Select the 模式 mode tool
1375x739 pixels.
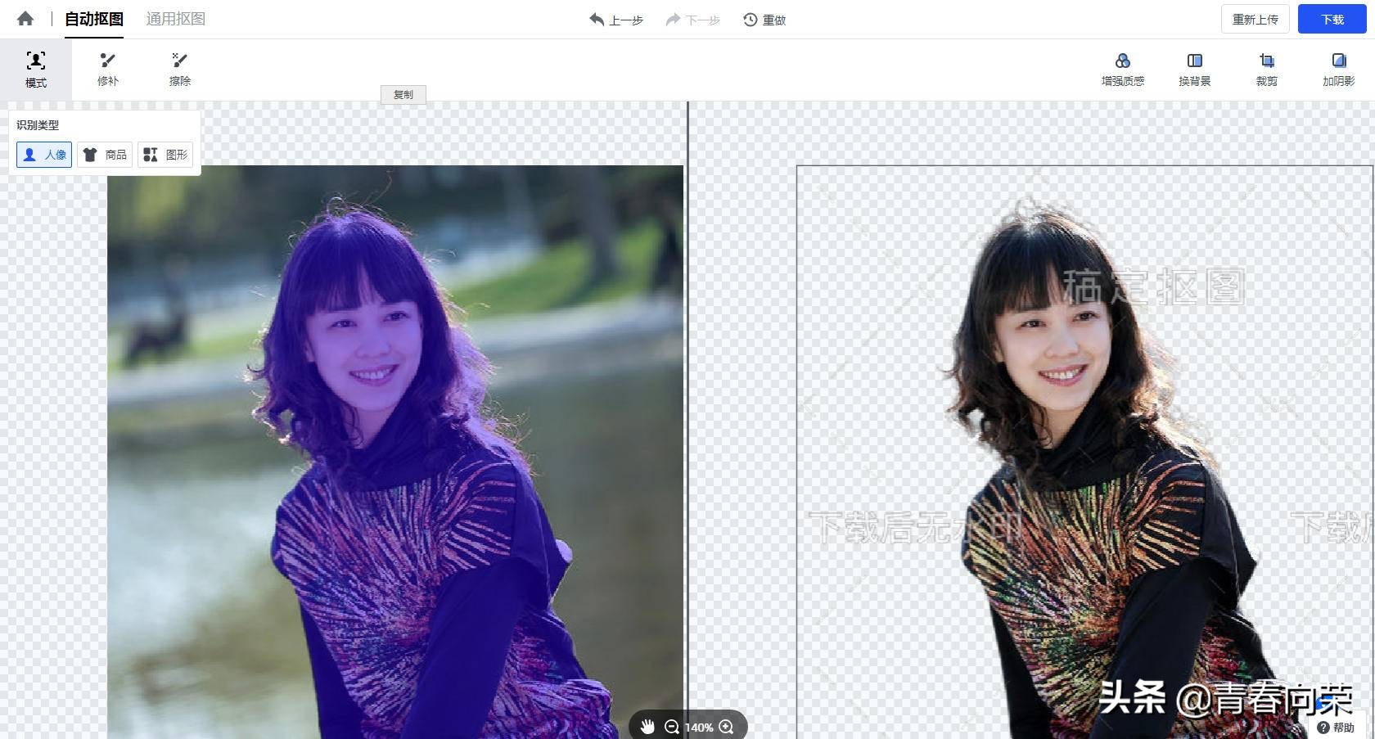(x=36, y=70)
